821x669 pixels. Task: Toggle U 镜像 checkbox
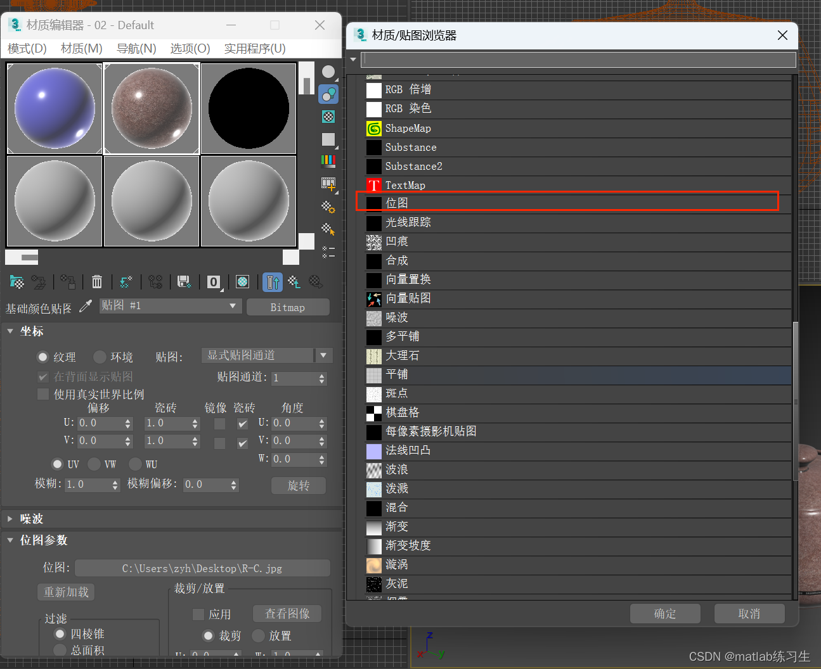220,424
